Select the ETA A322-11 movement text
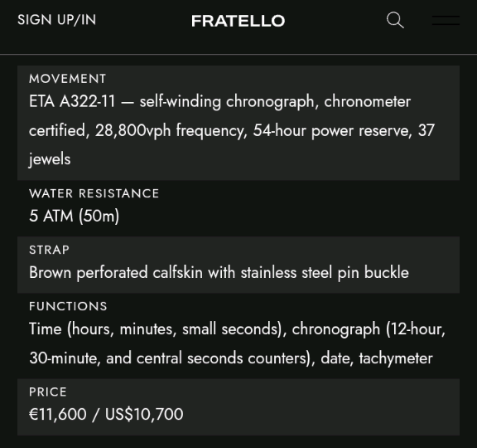 pos(72,101)
